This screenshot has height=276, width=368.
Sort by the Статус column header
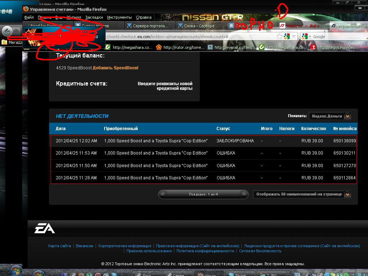(223, 128)
